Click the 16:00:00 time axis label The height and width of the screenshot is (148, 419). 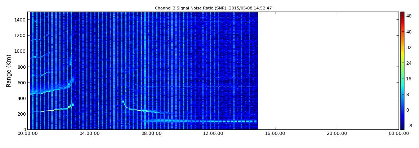(275, 133)
